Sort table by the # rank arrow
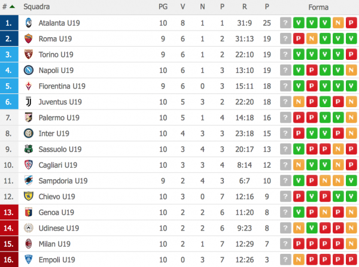 (x=9, y=7)
